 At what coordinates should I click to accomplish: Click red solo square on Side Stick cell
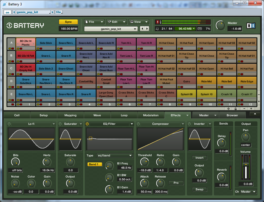[41, 49]
